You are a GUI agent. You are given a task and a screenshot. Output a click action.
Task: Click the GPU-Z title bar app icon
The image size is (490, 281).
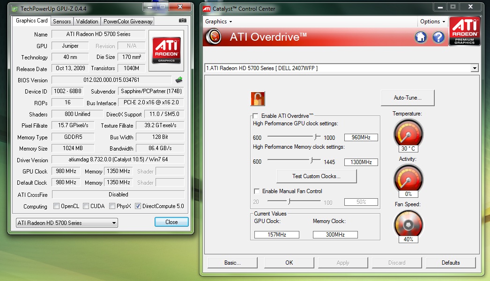(x=15, y=9)
